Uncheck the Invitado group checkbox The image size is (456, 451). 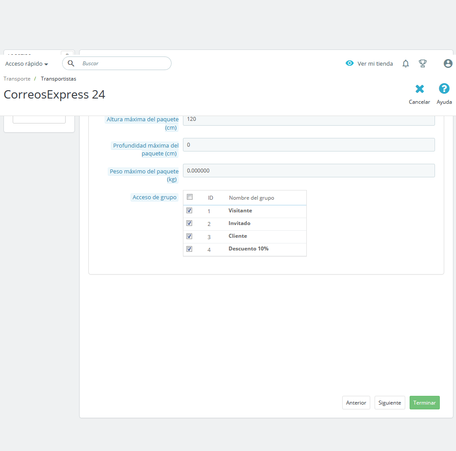[189, 223]
